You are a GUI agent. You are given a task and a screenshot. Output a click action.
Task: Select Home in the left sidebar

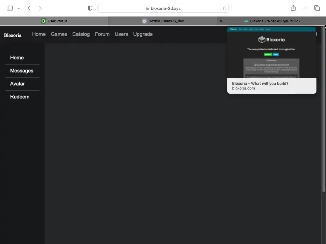pyautogui.click(x=17, y=58)
